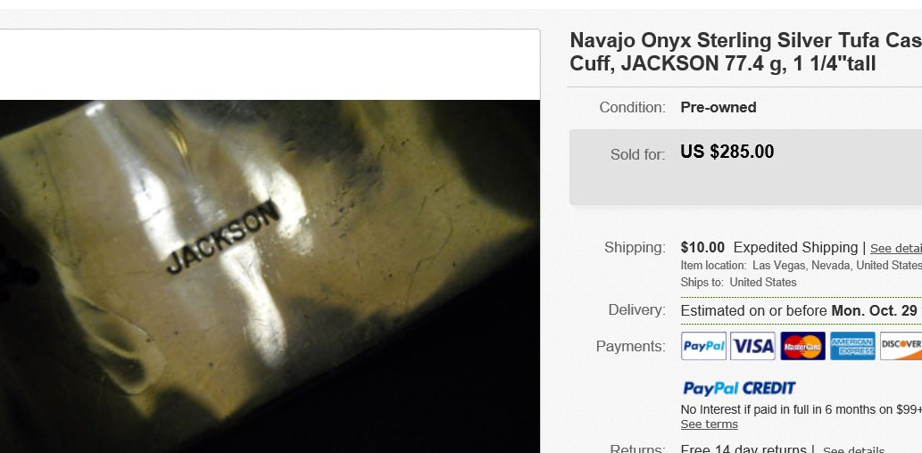Click the $10.00 shipping cost
The image size is (922, 453).
[x=702, y=247]
